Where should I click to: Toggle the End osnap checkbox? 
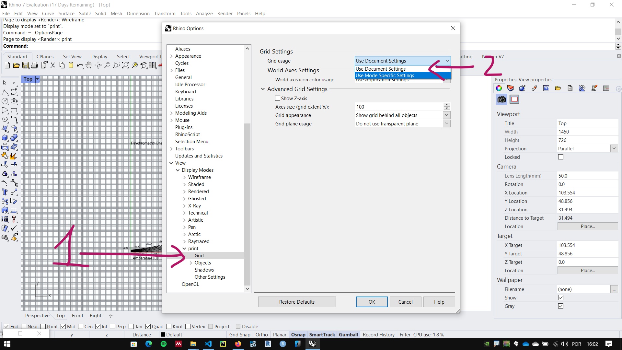coord(6,326)
